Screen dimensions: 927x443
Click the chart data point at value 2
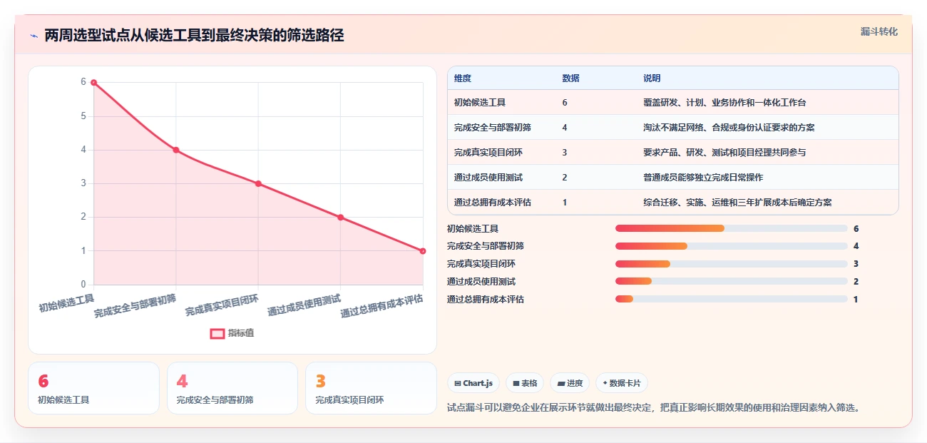(x=341, y=217)
